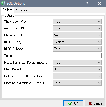Open the Show Query Plan dropdown
The width and height of the screenshot is (106, 107).
pyautogui.click(x=77, y=22)
